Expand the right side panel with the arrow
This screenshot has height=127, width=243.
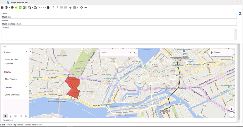[x=241, y=83]
